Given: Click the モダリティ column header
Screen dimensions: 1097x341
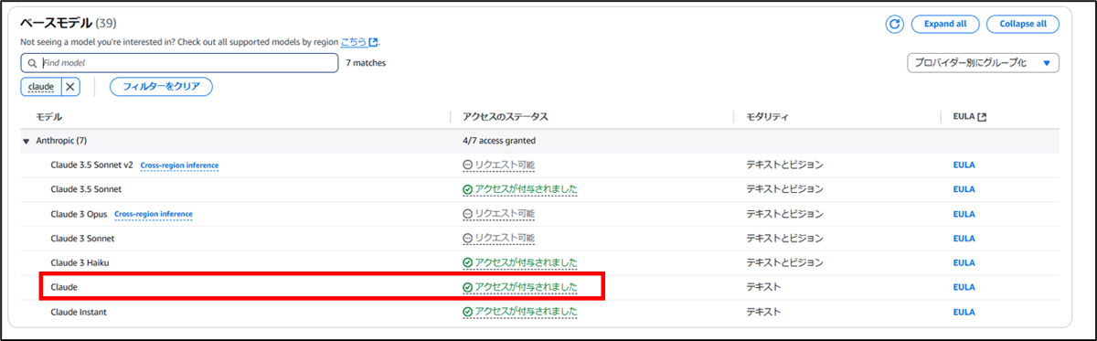Looking at the screenshot, I should 767,117.
